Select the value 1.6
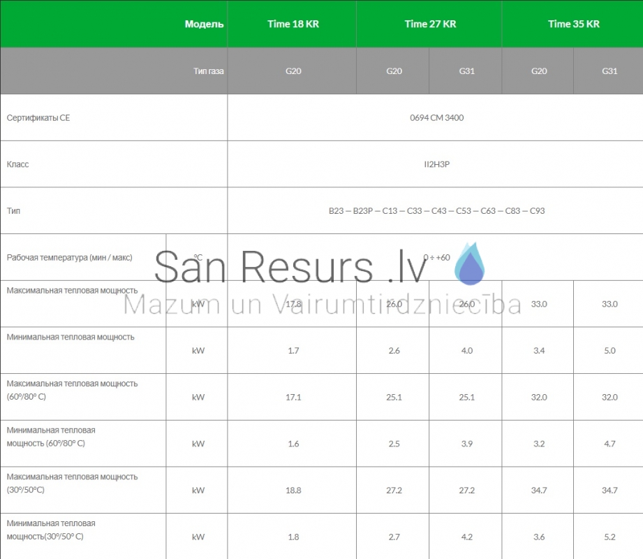This screenshot has height=559, width=643. [x=293, y=444]
